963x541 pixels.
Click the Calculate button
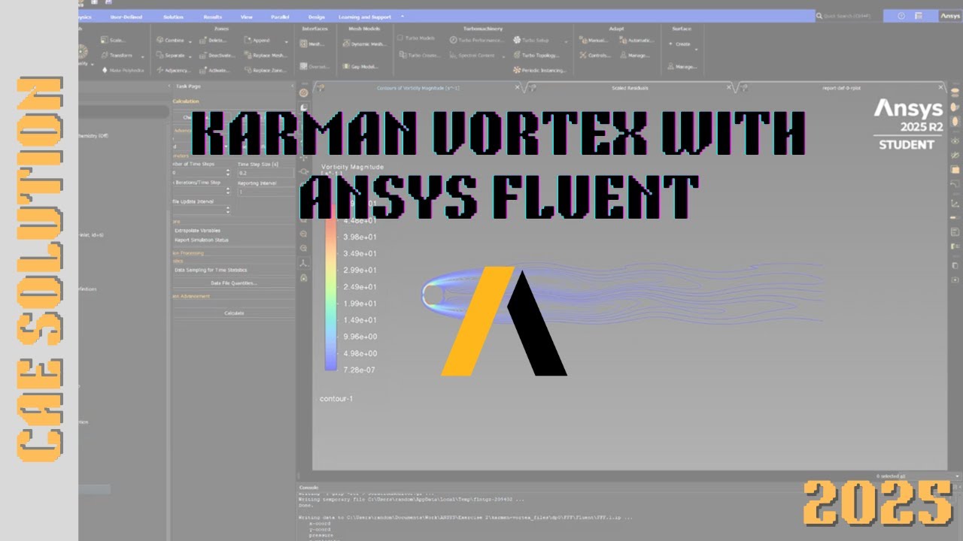234,313
